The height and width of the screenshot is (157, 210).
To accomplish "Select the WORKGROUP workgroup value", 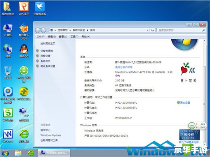I will [123, 118].
